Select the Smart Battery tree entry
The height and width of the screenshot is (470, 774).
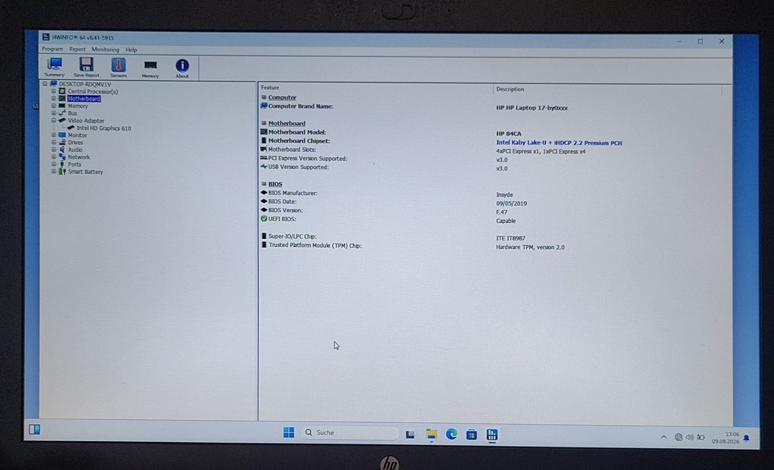tap(85, 172)
